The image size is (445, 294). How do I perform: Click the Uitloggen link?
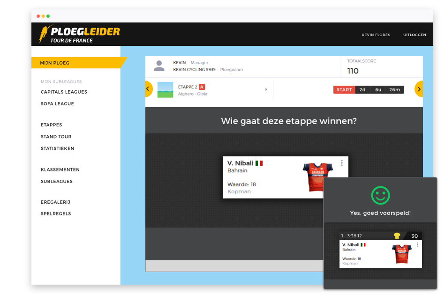415,35
